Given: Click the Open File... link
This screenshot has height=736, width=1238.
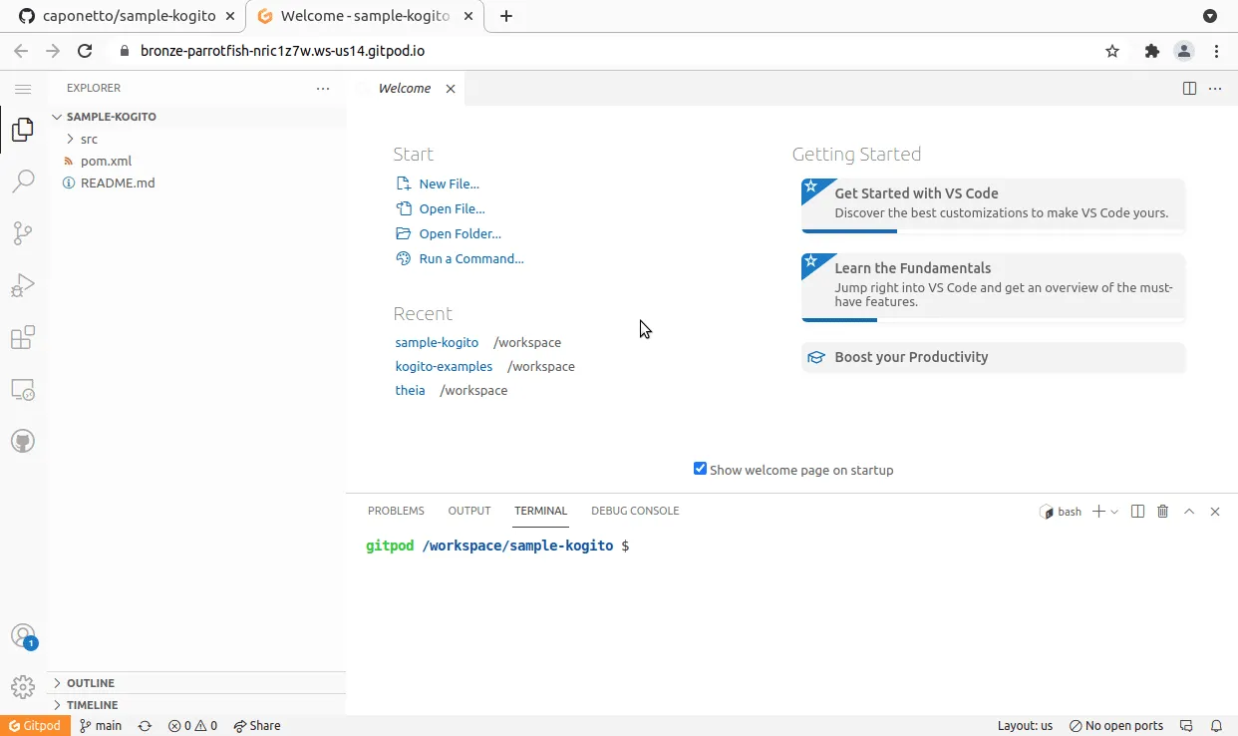Looking at the screenshot, I should pos(452,208).
